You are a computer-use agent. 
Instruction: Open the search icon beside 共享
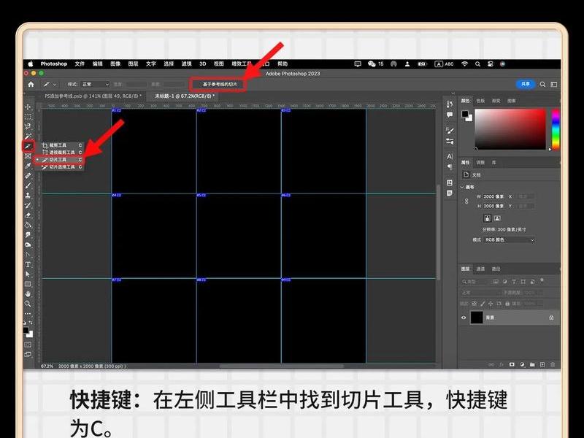(542, 85)
